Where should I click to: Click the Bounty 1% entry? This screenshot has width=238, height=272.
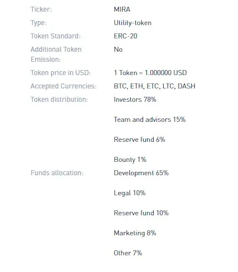[x=130, y=160]
